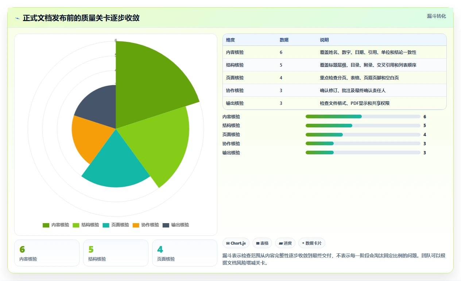Click description 覆盖标题层级、目录、附录
Image resolution: width=461 pixels, height=281 pixels.
[368, 65]
